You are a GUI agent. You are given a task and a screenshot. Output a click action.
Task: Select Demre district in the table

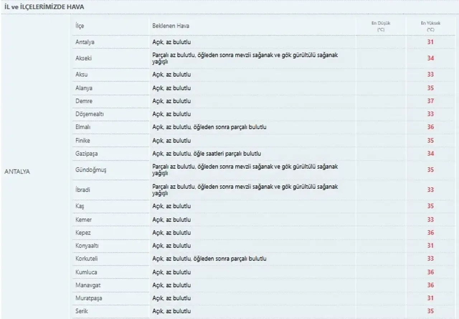(x=84, y=101)
